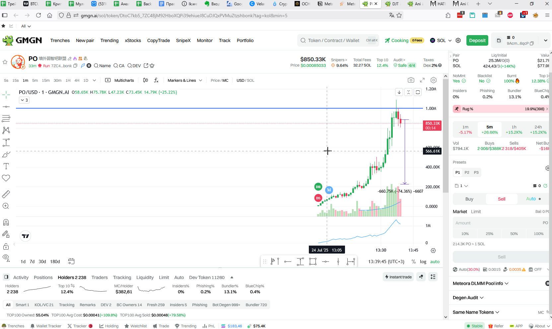Open the wallet icon next to Deposit
This screenshot has width=552, height=329.
pyautogui.click(x=499, y=40)
